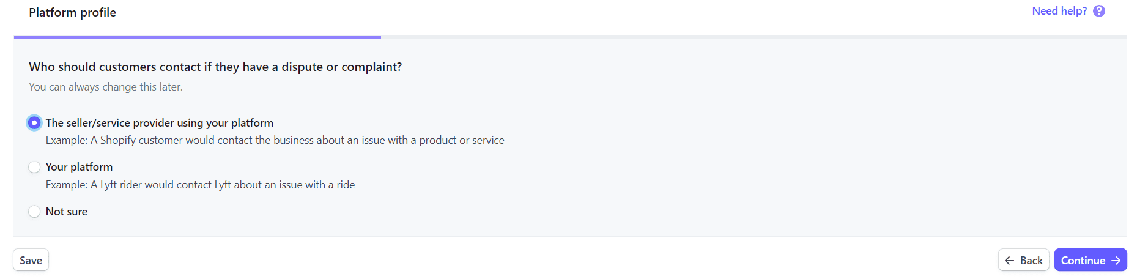Click the filled purple progress bar segment
Viewport: 1137px width, 279px height.
pos(198,37)
